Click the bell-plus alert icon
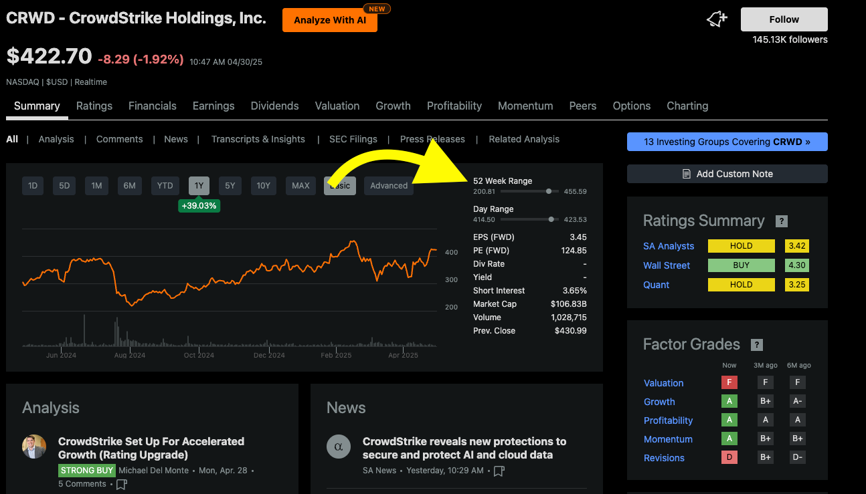 pos(717,19)
